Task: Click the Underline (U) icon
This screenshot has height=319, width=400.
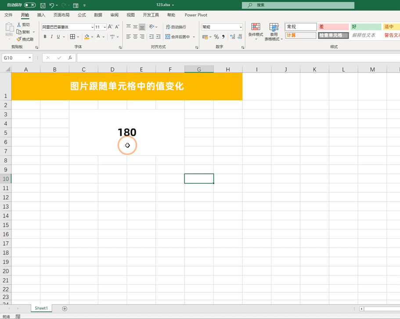Action: [58, 36]
